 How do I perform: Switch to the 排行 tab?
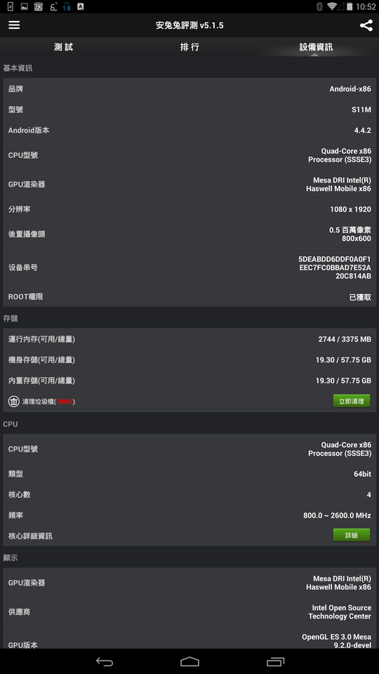coord(189,47)
